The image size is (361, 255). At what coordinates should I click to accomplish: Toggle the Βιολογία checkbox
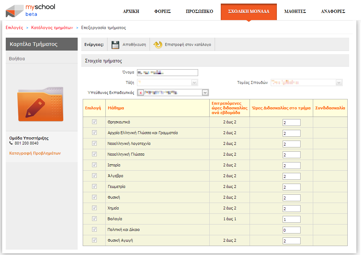[x=95, y=219]
